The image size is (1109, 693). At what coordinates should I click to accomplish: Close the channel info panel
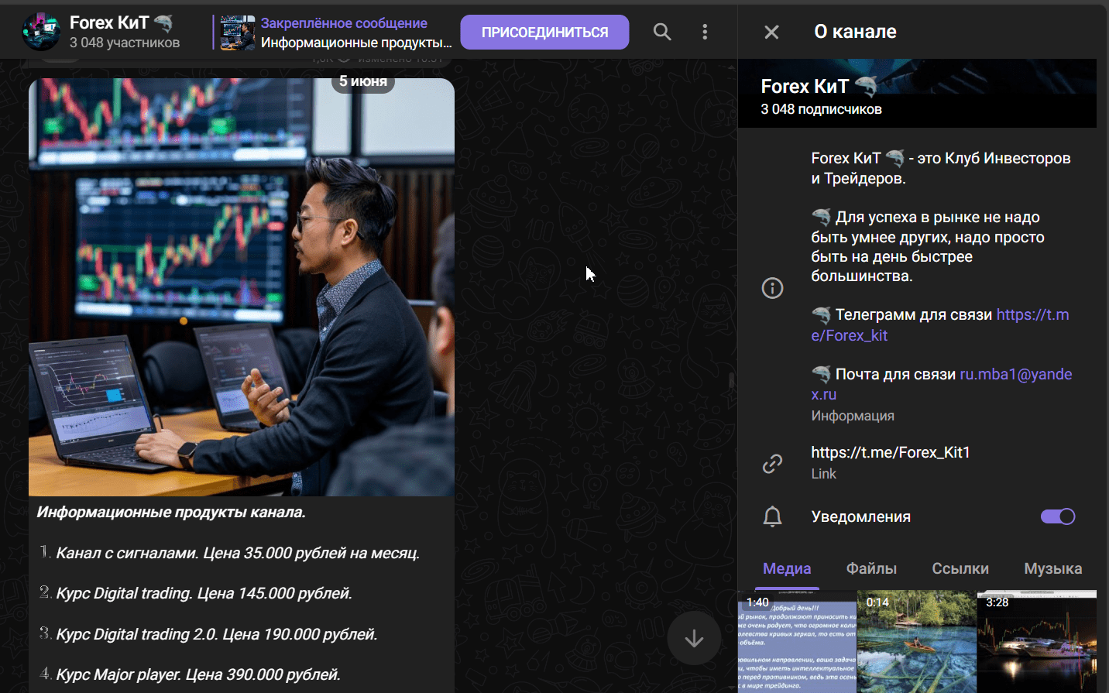(771, 32)
